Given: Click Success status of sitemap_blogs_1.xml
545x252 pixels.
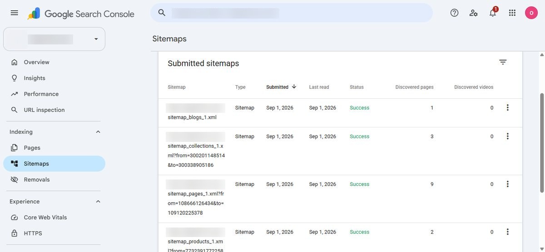Looking at the screenshot, I should [359, 108].
